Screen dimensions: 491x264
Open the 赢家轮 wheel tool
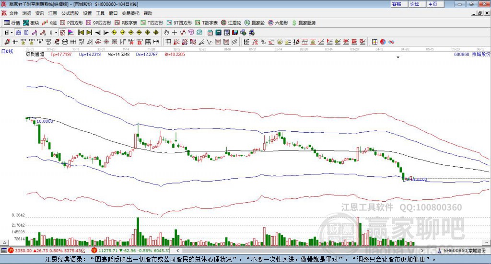[x=255, y=23]
